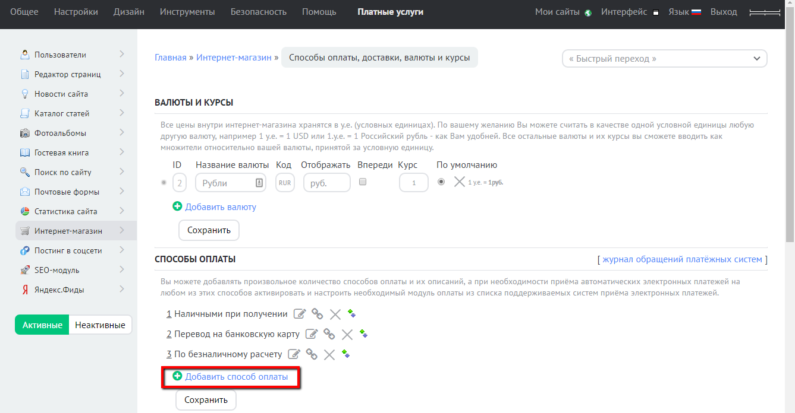795x413 pixels.
Task: Click the Яндекс.Фиды icon in sidebar
Action: point(25,290)
